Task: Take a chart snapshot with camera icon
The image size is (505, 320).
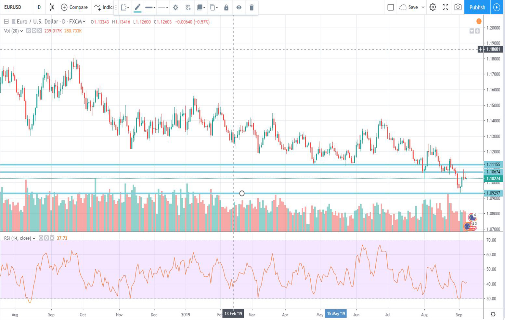Action: [458, 7]
